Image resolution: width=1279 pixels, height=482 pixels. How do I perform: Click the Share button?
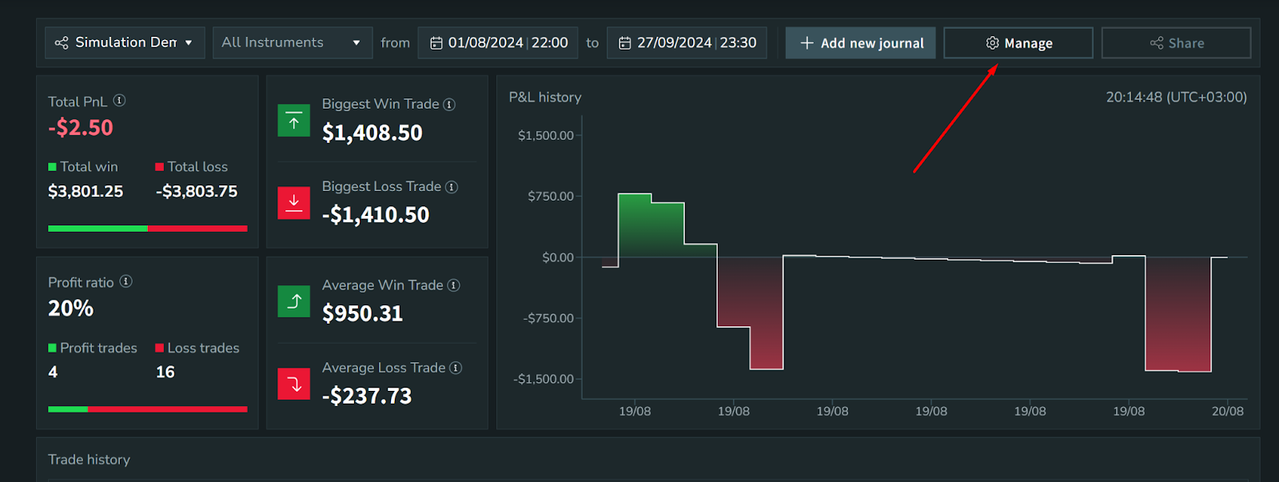(1176, 43)
